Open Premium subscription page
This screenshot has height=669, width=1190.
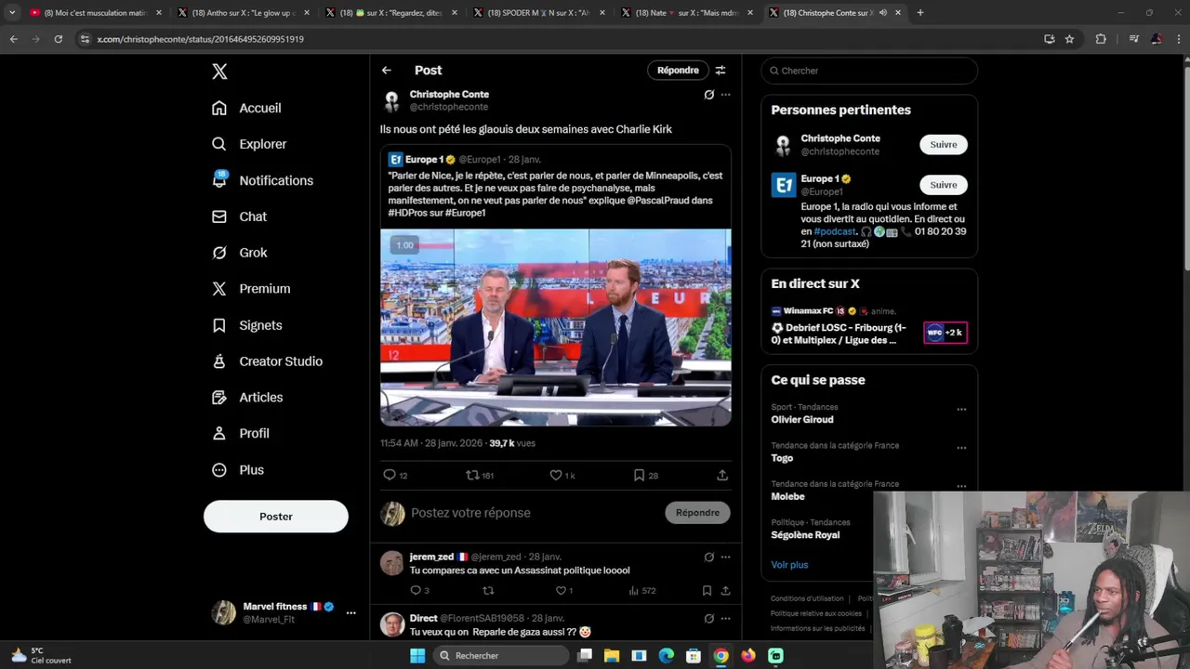[x=251, y=289]
